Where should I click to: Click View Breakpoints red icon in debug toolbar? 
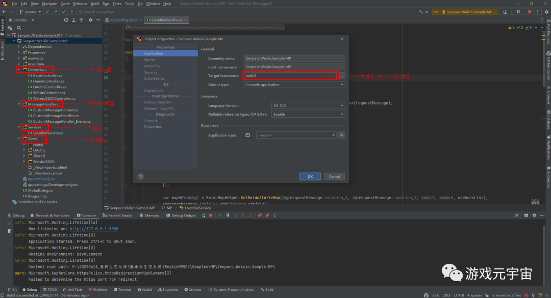[260, 215]
